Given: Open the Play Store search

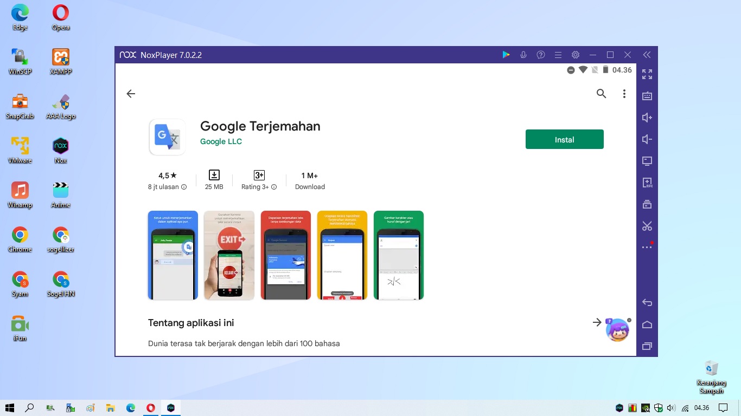Looking at the screenshot, I should [601, 94].
